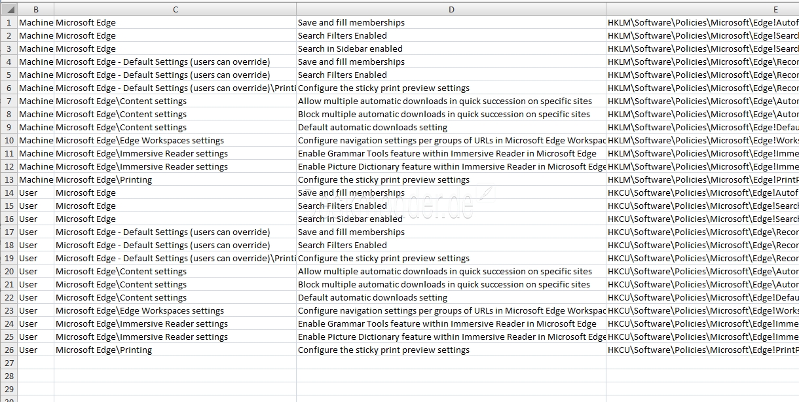
Task: Select the column C header
Action: point(175,9)
